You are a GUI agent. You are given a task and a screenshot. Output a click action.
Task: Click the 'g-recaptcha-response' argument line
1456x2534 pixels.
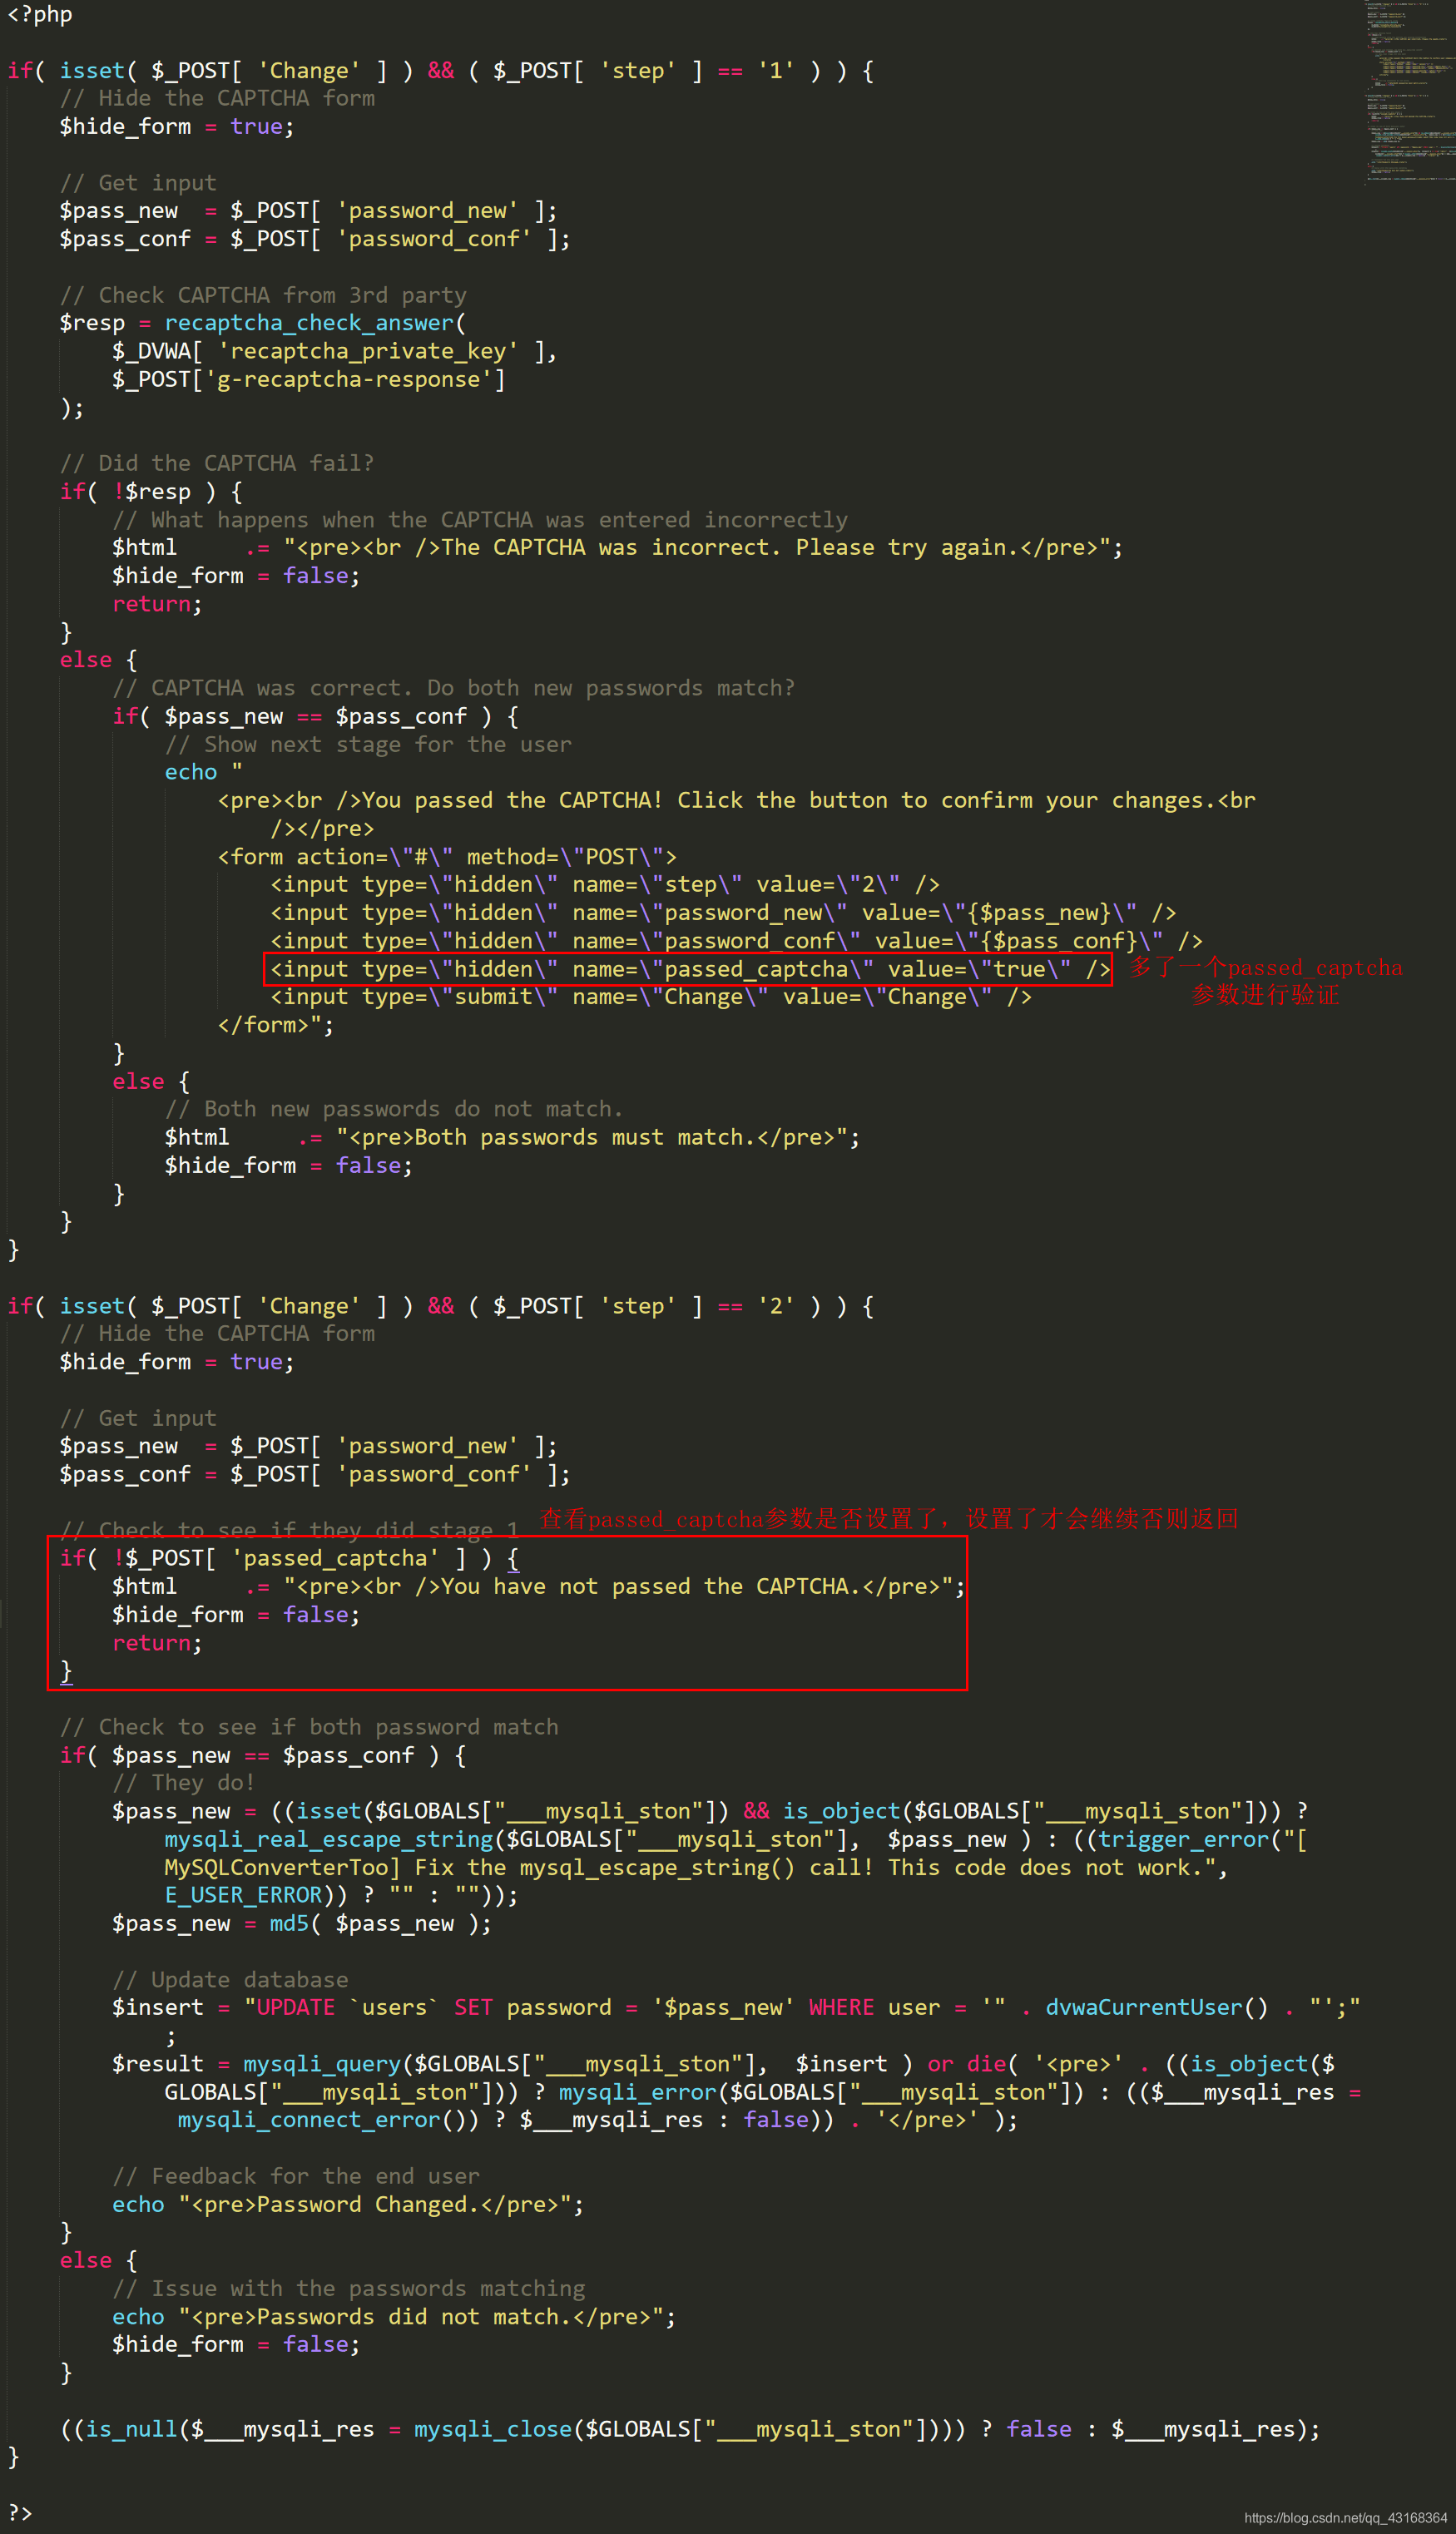[x=309, y=380]
